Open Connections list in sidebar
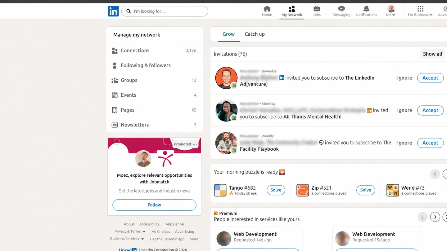447x251 pixels. point(155,51)
